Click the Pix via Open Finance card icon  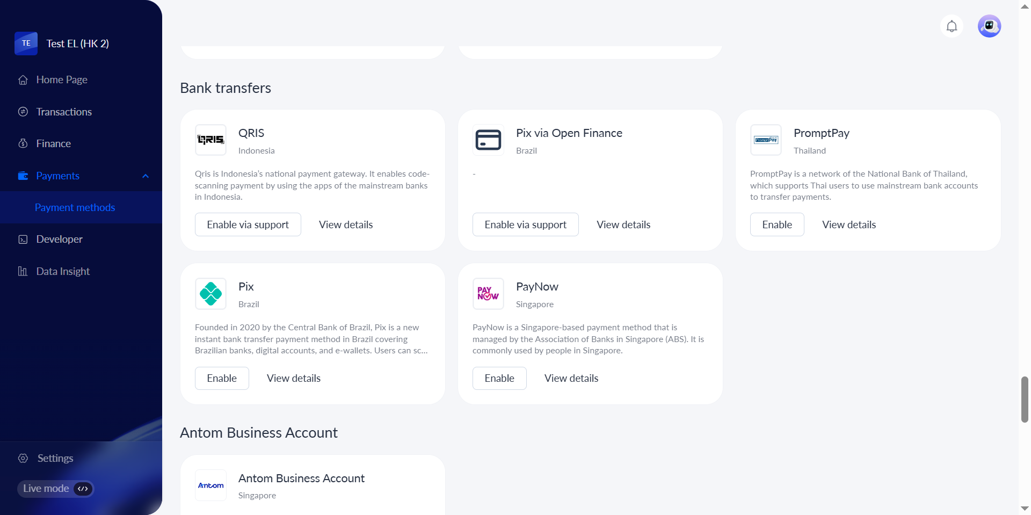(x=488, y=140)
